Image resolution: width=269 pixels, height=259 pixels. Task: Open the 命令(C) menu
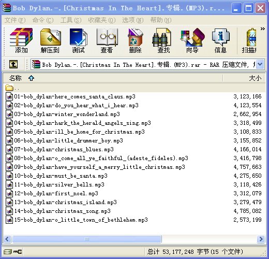click(43, 20)
